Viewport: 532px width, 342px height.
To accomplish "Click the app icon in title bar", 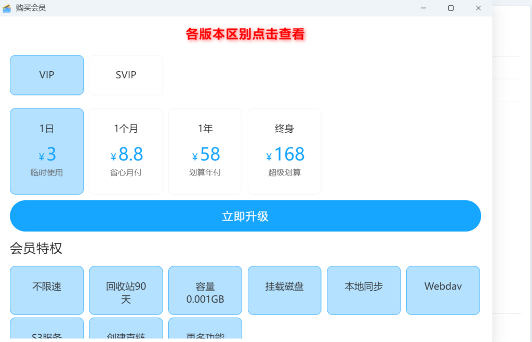I will pyautogui.click(x=7, y=8).
